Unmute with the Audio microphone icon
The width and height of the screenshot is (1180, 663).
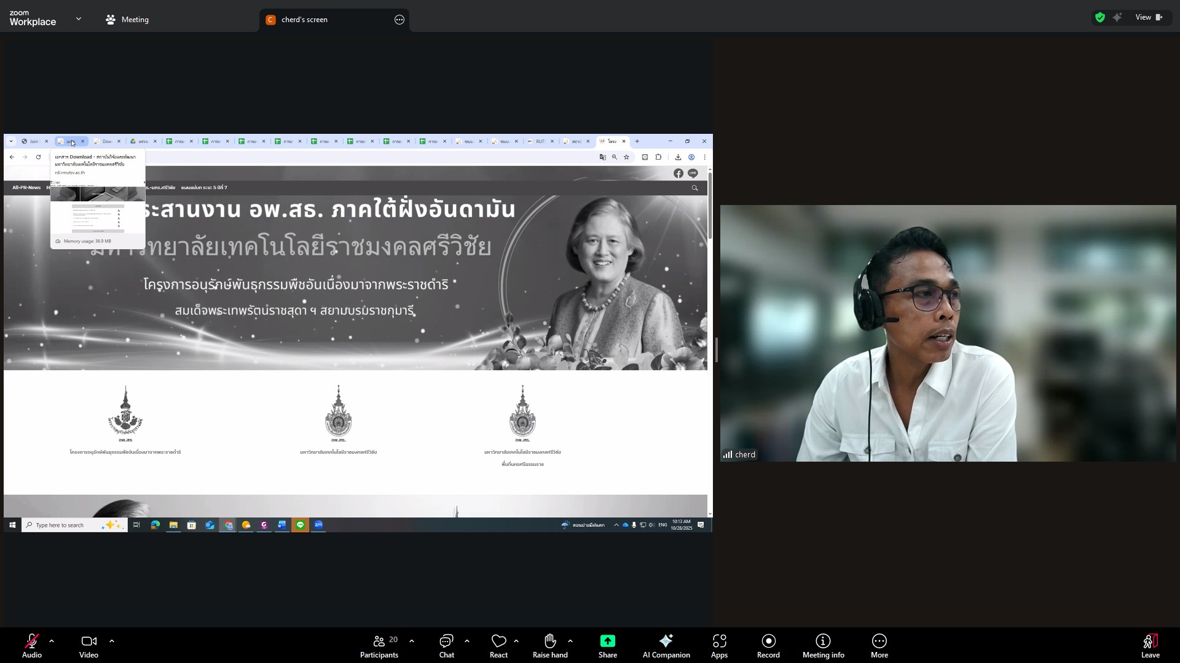coord(31,642)
